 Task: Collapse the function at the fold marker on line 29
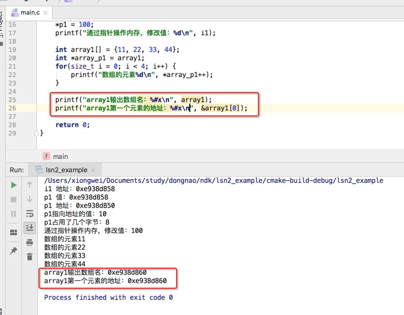pos(36,133)
